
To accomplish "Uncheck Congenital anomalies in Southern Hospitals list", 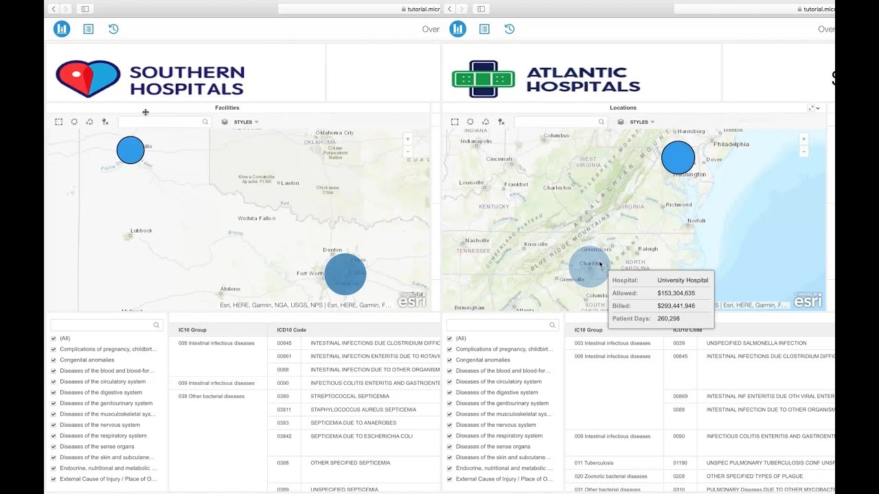I will point(54,360).
